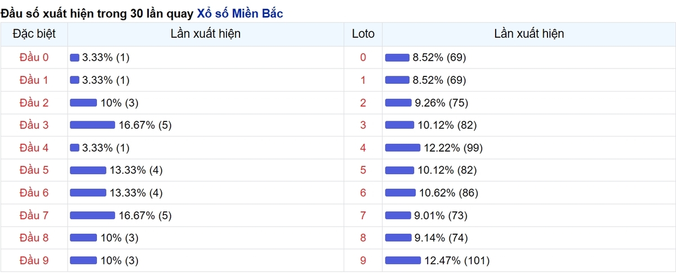Click the left Lần xuất hiện header
Image resolution: width=676 pixels, height=273 pixels.
(x=206, y=34)
